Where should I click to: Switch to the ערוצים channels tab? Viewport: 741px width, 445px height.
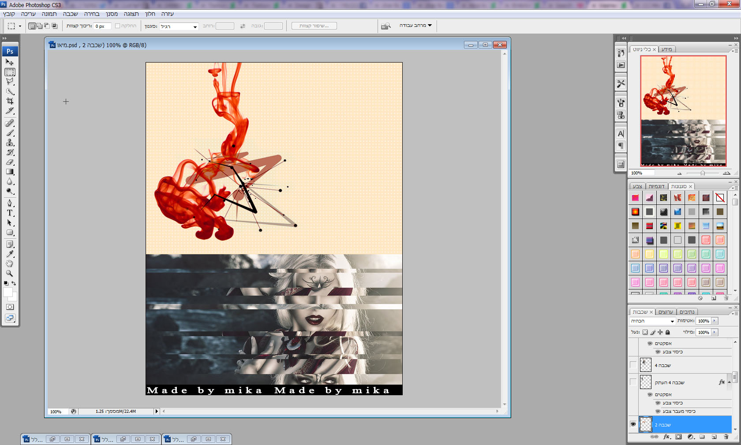pos(665,312)
